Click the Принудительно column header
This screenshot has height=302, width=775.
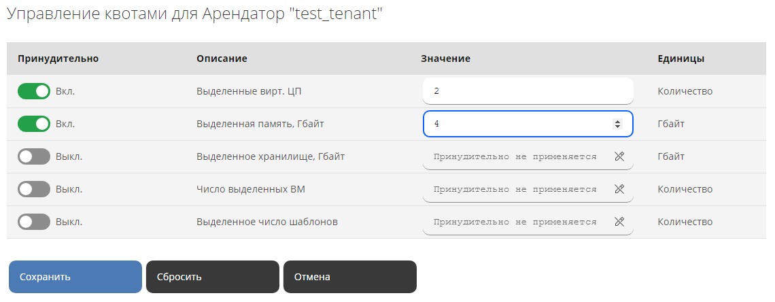[x=58, y=58]
